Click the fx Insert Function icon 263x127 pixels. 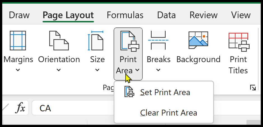click(20, 108)
